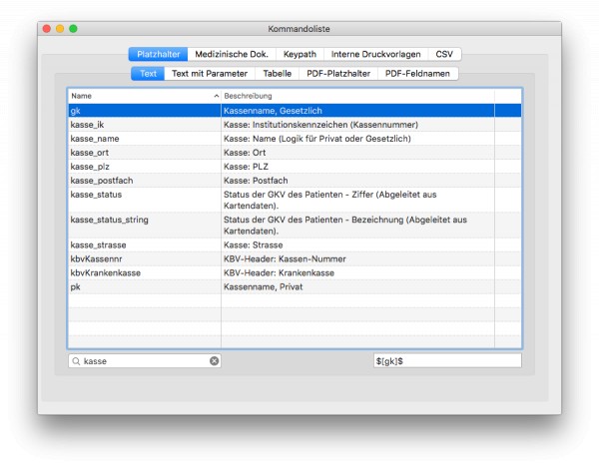599x468 pixels.
Task: Click the magnifier search icon
Action: 76,361
